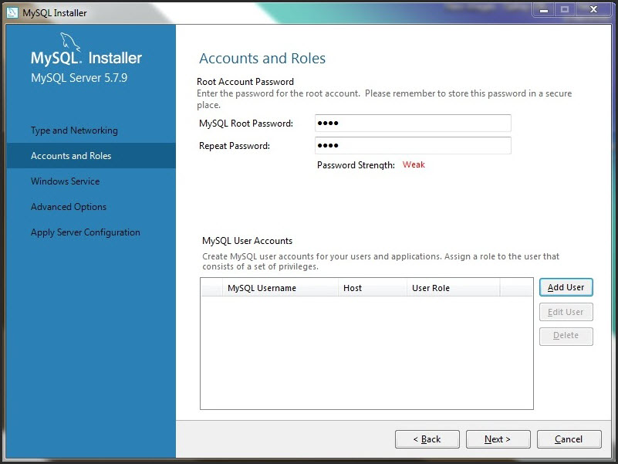Sort by the User Role column header

(453, 288)
